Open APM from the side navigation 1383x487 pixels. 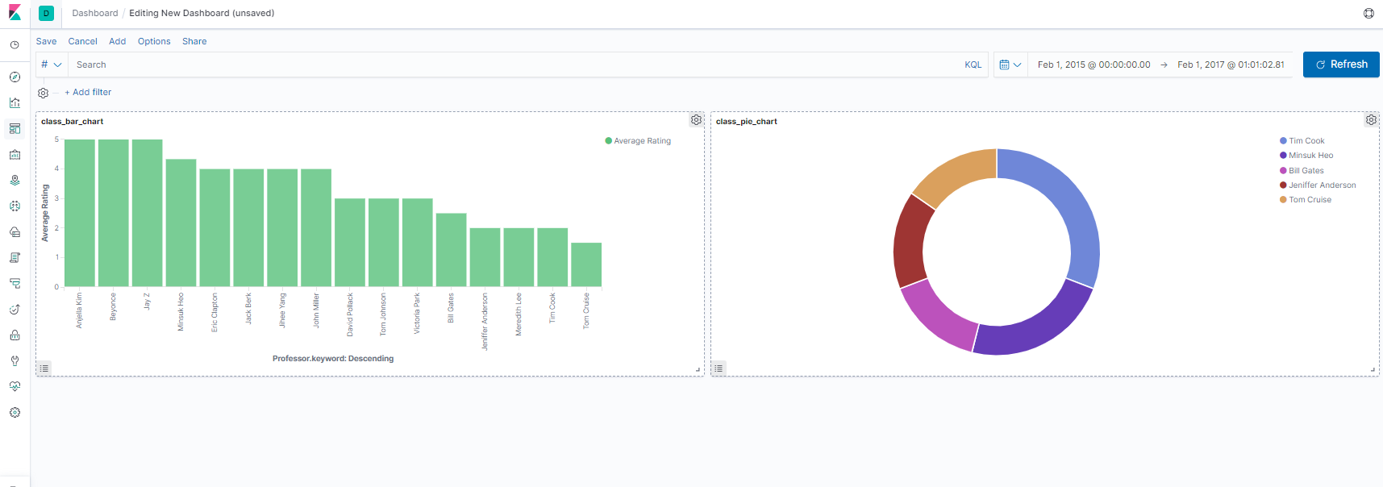(15, 284)
